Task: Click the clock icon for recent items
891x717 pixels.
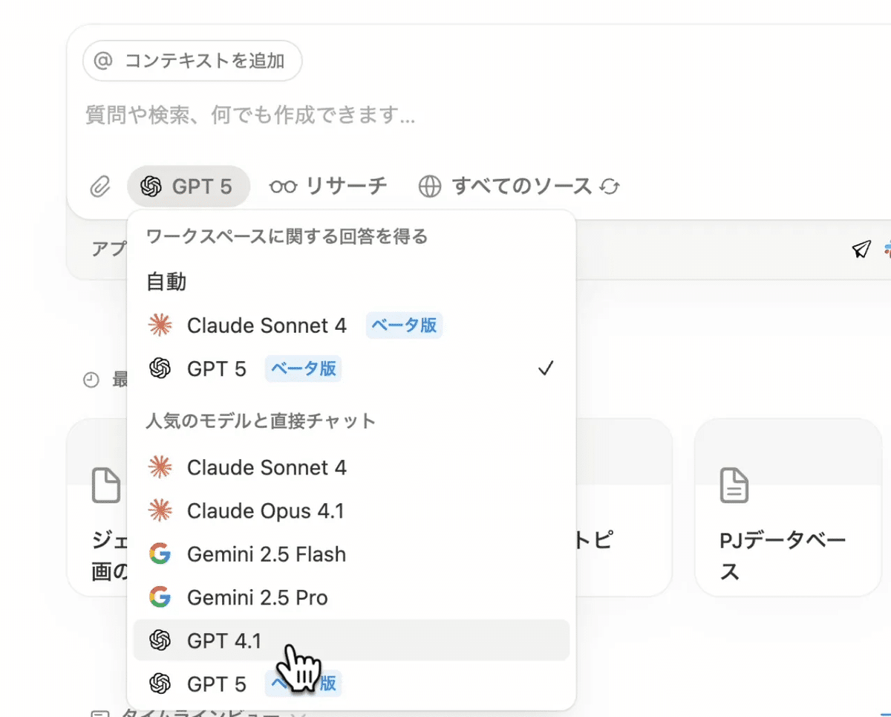Action: tap(91, 380)
